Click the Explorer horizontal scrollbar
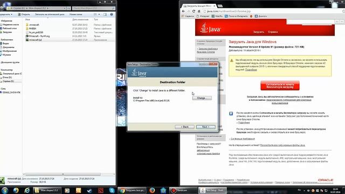The width and height of the screenshot is (345, 194). 63,174
